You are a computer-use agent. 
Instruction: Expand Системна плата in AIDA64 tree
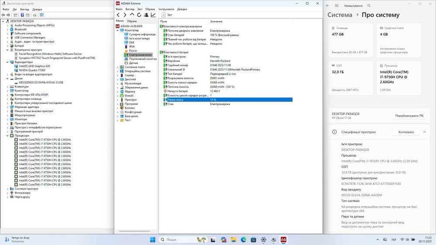tap(118, 67)
